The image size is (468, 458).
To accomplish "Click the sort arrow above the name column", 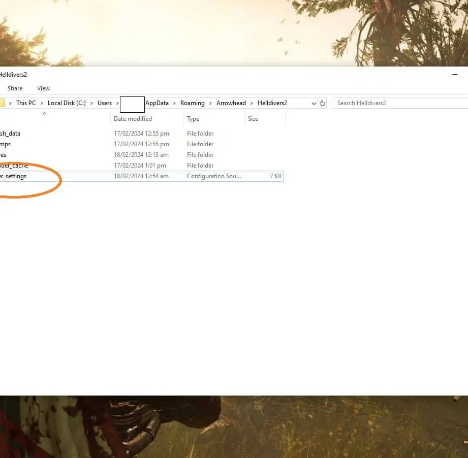I will click(x=45, y=113).
